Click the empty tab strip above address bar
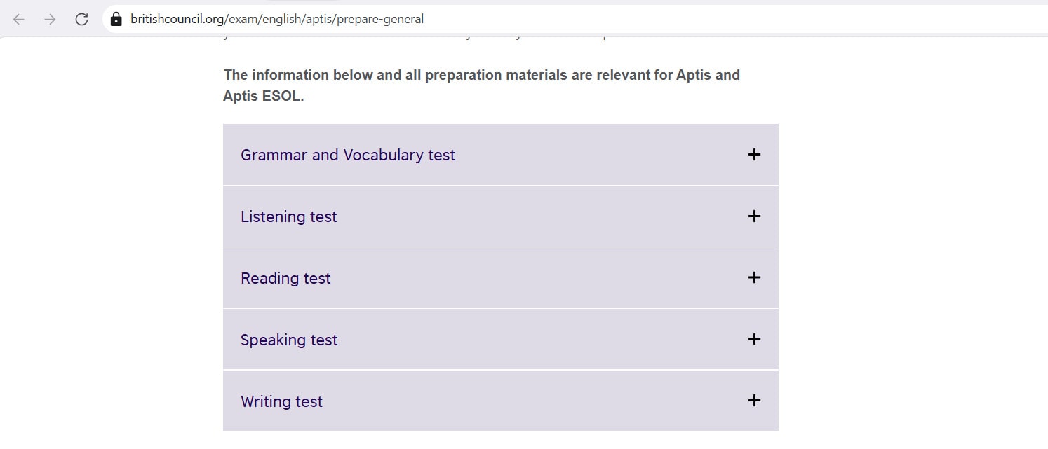Image resolution: width=1048 pixels, height=449 pixels. [561, 2]
